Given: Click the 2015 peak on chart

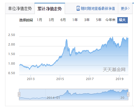Looking at the screenshot, I should point(66,40).
